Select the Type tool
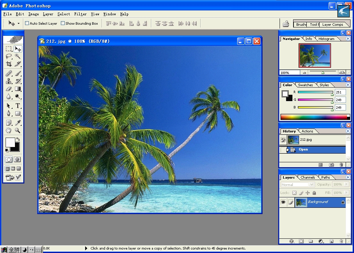 click(x=18, y=106)
